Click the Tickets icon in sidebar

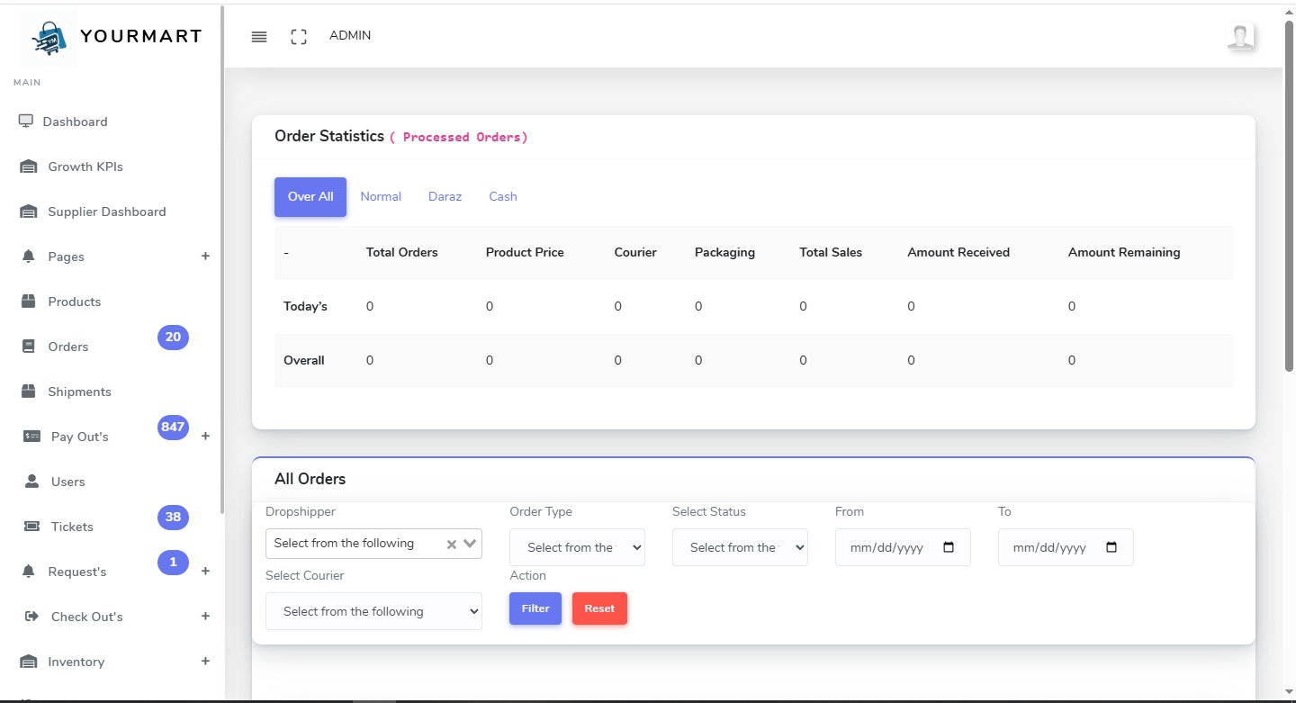[31, 527]
